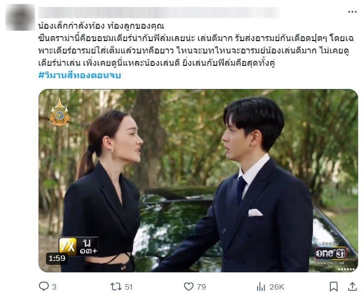The height and width of the screenshot is (300, 364).
Task: Open the three-dot more options menu
Action: pos(352,12)
